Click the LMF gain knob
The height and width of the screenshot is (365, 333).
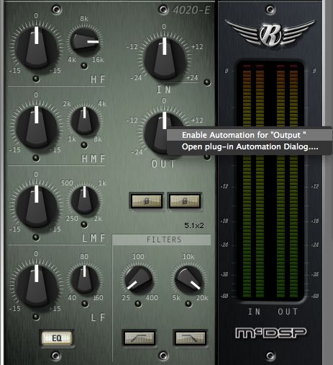[37, 206]
